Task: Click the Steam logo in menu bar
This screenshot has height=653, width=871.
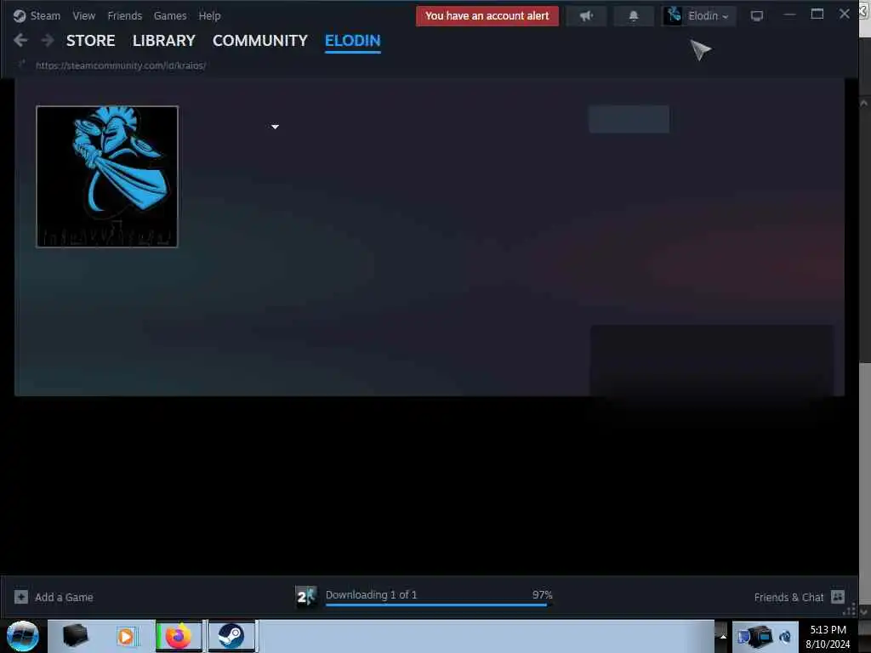Action: pos(20,15)
